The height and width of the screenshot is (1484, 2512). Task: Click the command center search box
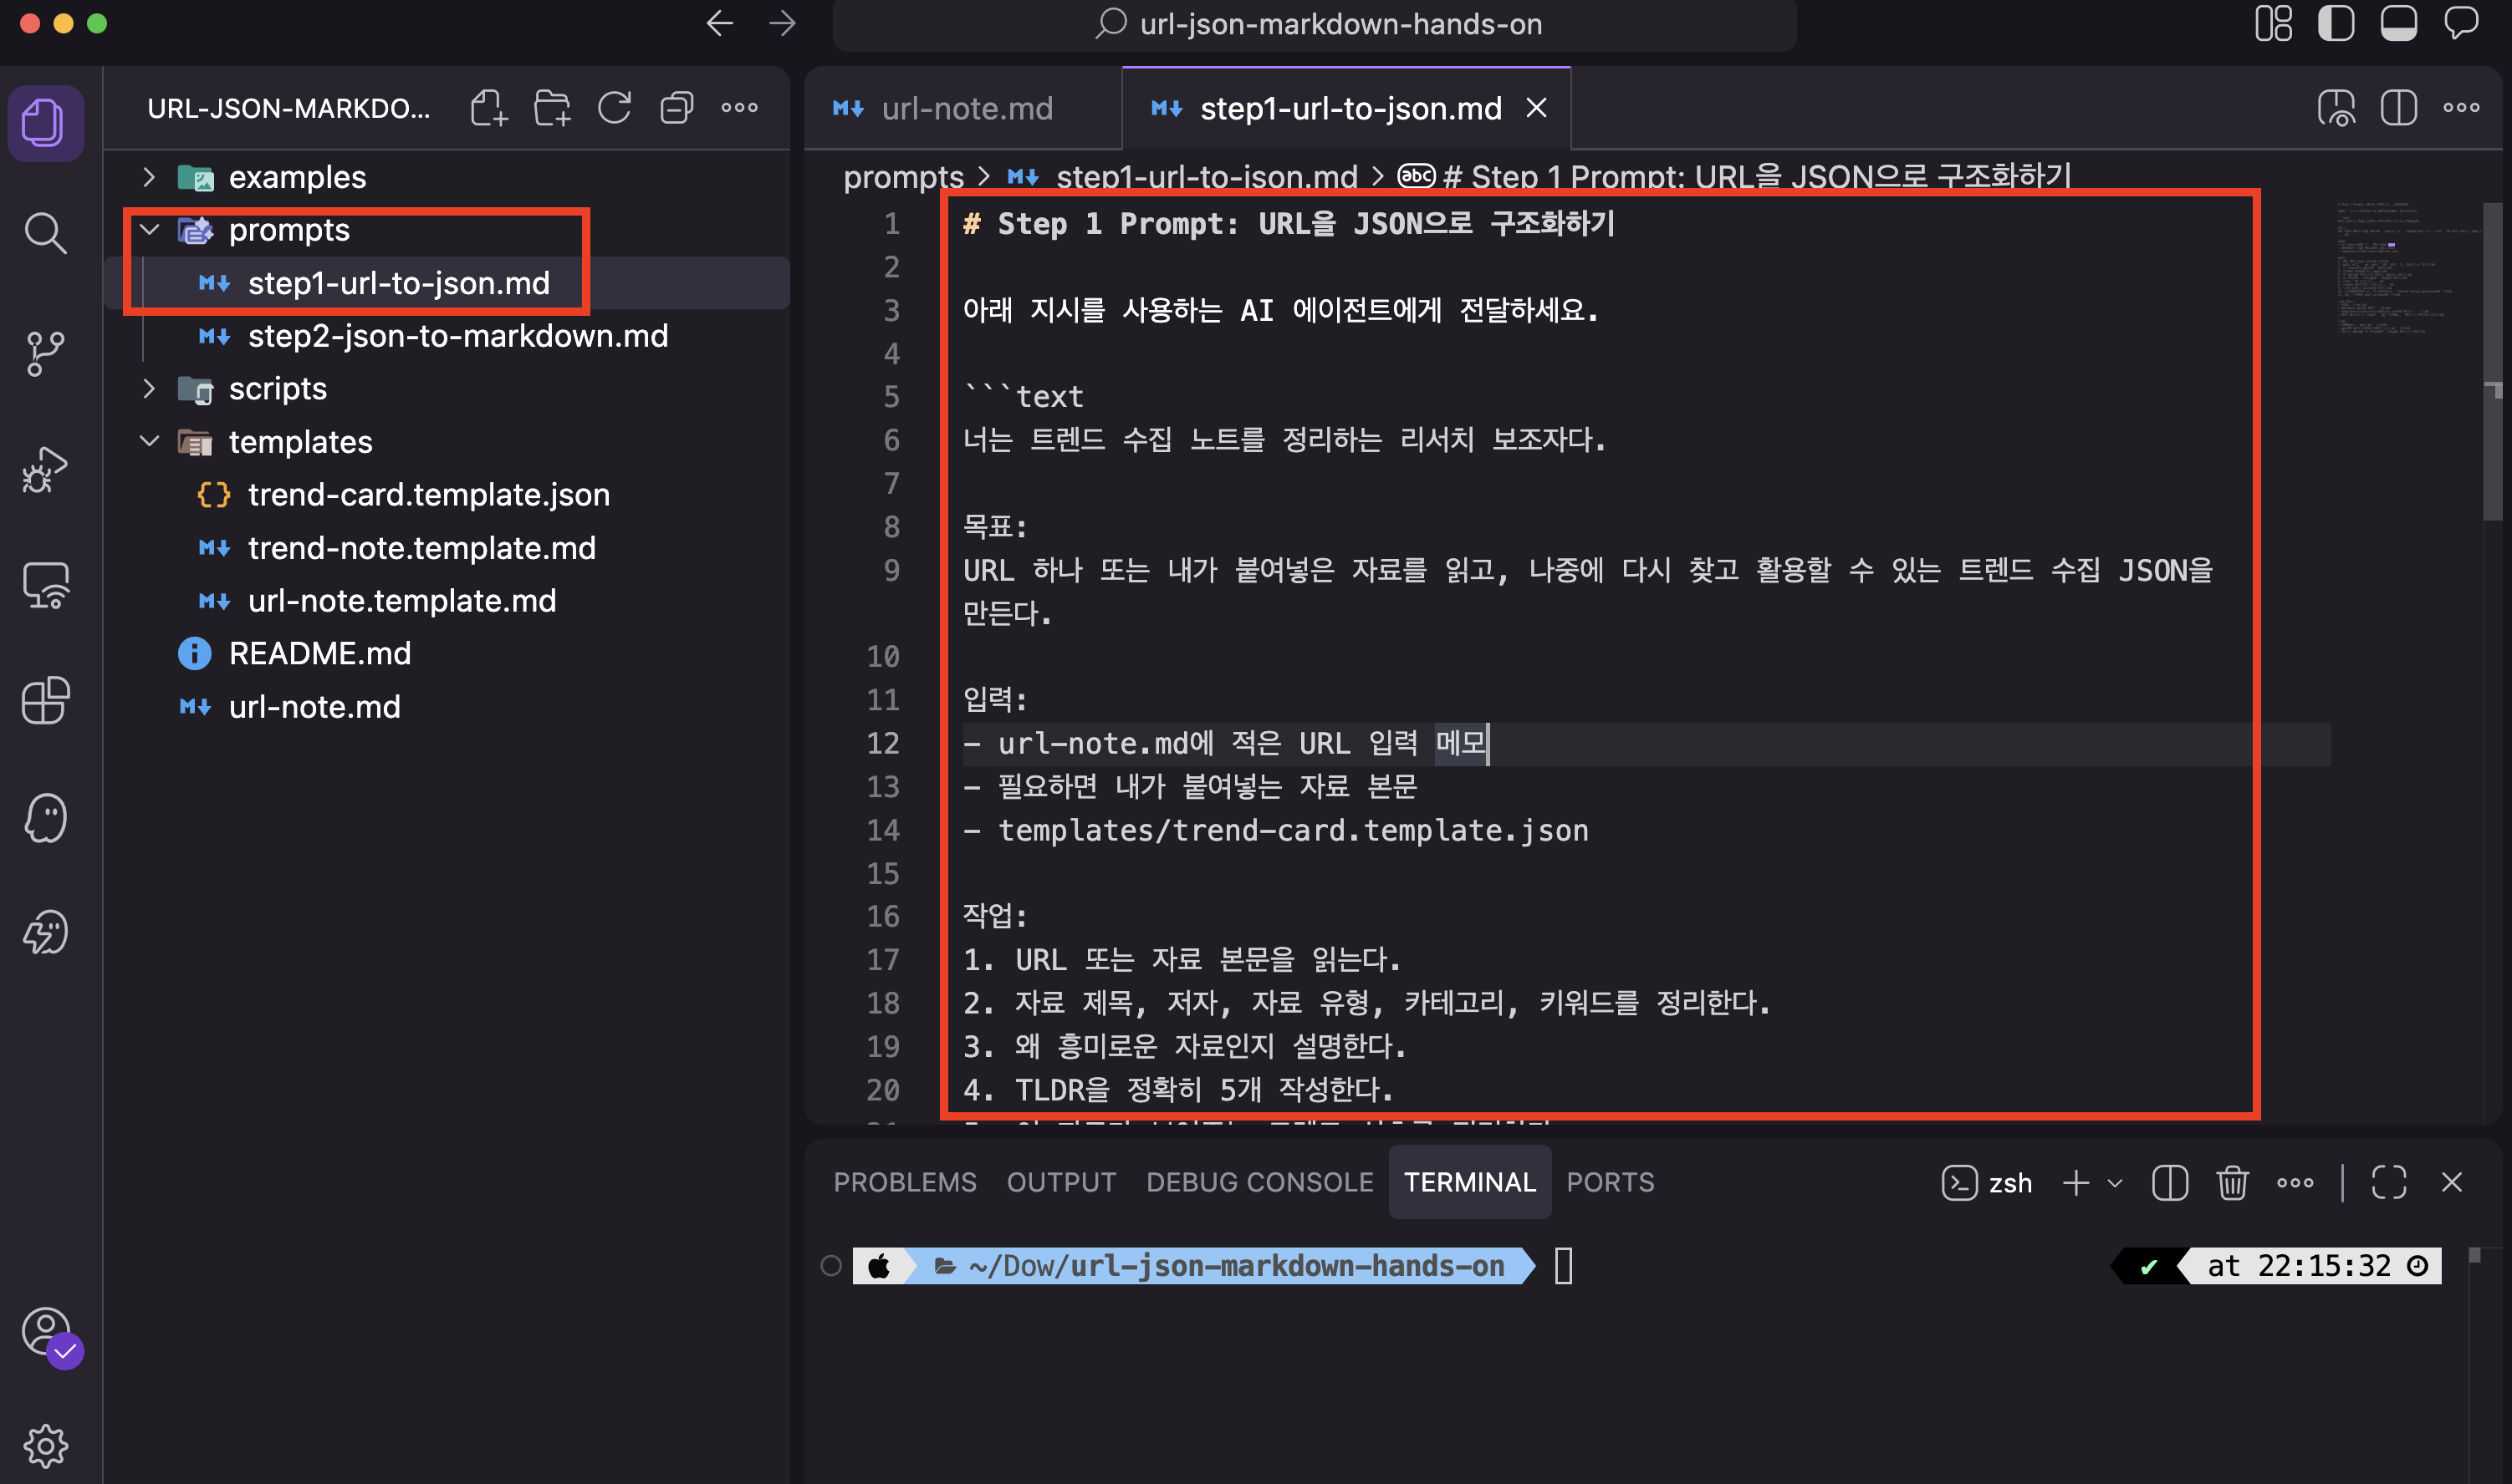1314,24
